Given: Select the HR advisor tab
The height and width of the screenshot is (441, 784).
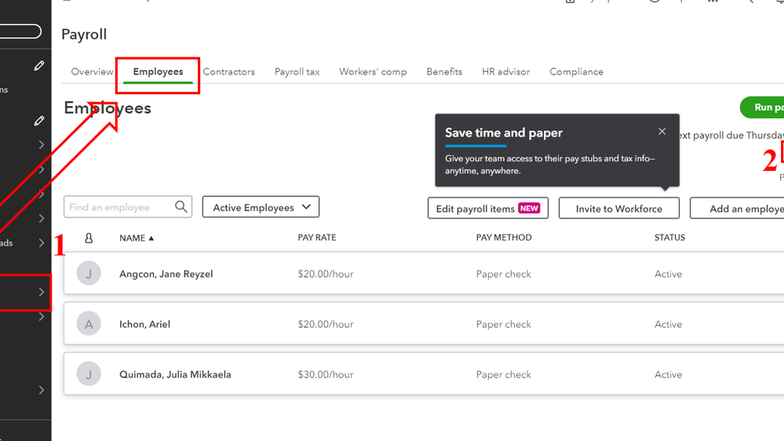Looking at the screenshot, I should pos(505,71).
